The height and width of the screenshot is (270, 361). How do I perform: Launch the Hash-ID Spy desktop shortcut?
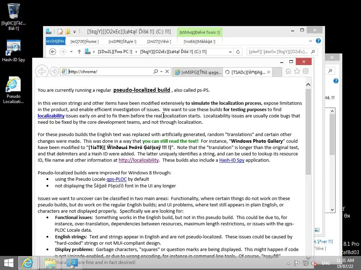pyautogui.click(x=14, y=51)
